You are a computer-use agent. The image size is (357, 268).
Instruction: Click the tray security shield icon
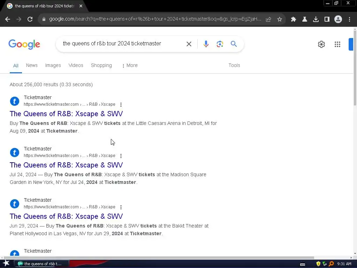pos(318,264)
